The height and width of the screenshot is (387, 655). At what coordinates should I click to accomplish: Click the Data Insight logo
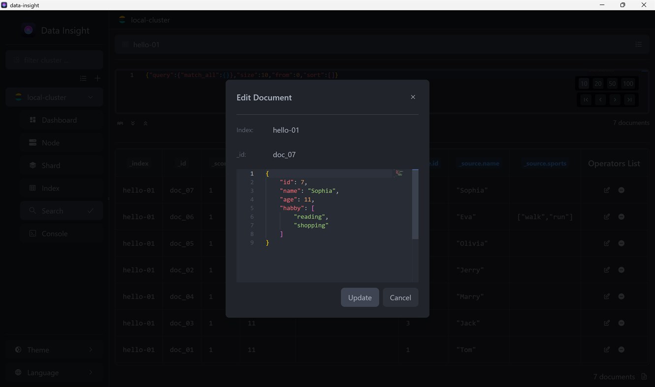(29, 30)
